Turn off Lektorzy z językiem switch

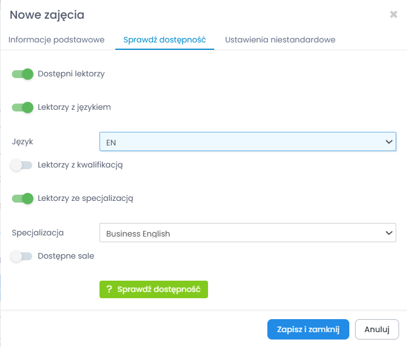click(x=23, y=107)
